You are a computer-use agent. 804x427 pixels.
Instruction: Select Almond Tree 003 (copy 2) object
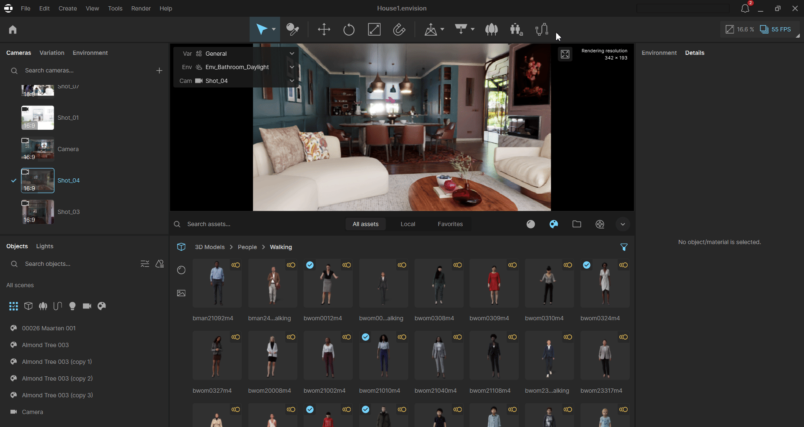(x=57, y=378)
